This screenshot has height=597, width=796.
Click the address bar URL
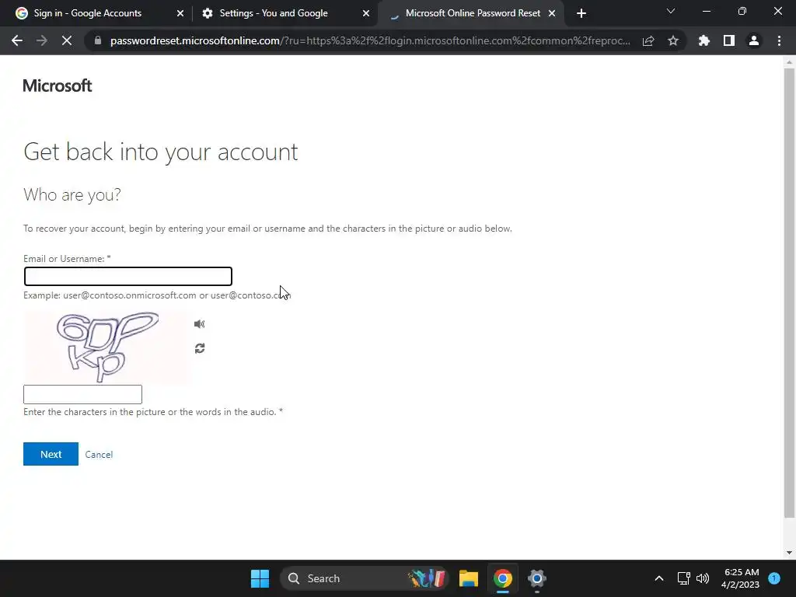coord(370,40)
